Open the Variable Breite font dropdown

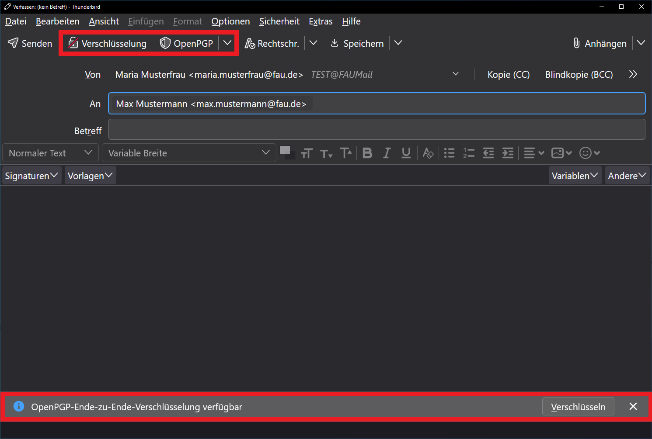[189, 153]
